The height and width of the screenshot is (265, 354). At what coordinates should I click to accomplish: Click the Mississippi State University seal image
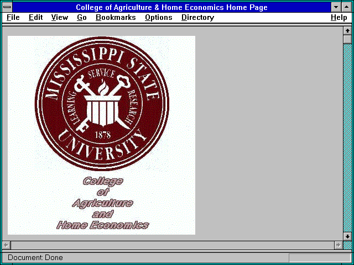coord(102,103)
